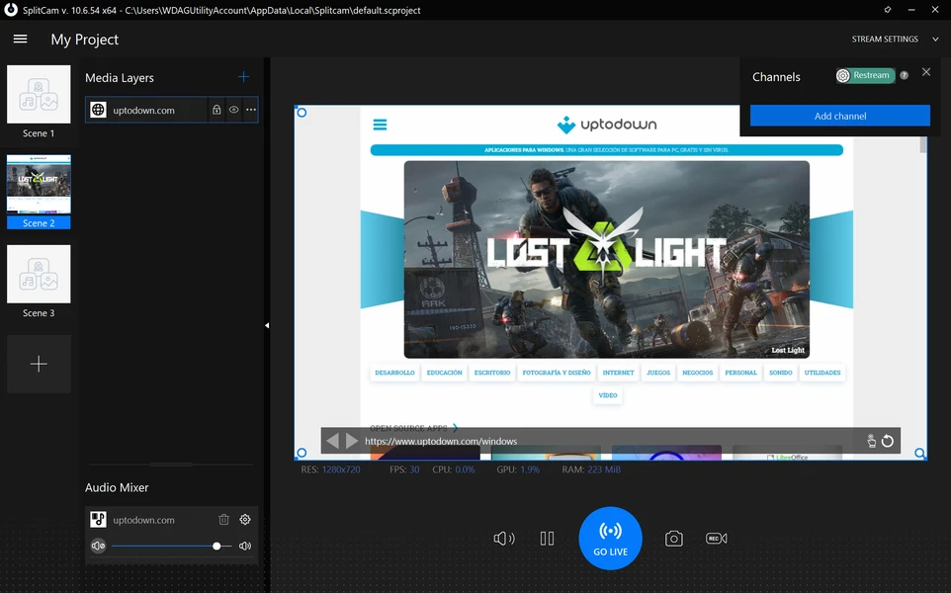Open the uptodown.com layer options menu
Viewport: 951px width, 593px height.
pyautogui.click(x=251, y=110)
